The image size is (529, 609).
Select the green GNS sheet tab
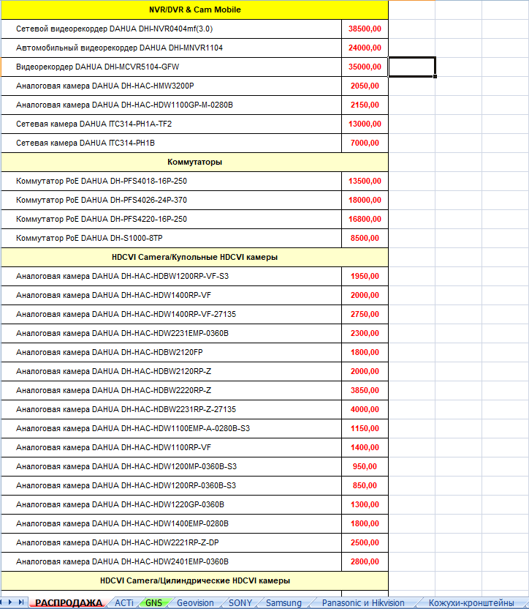click(x=153, y=602)
